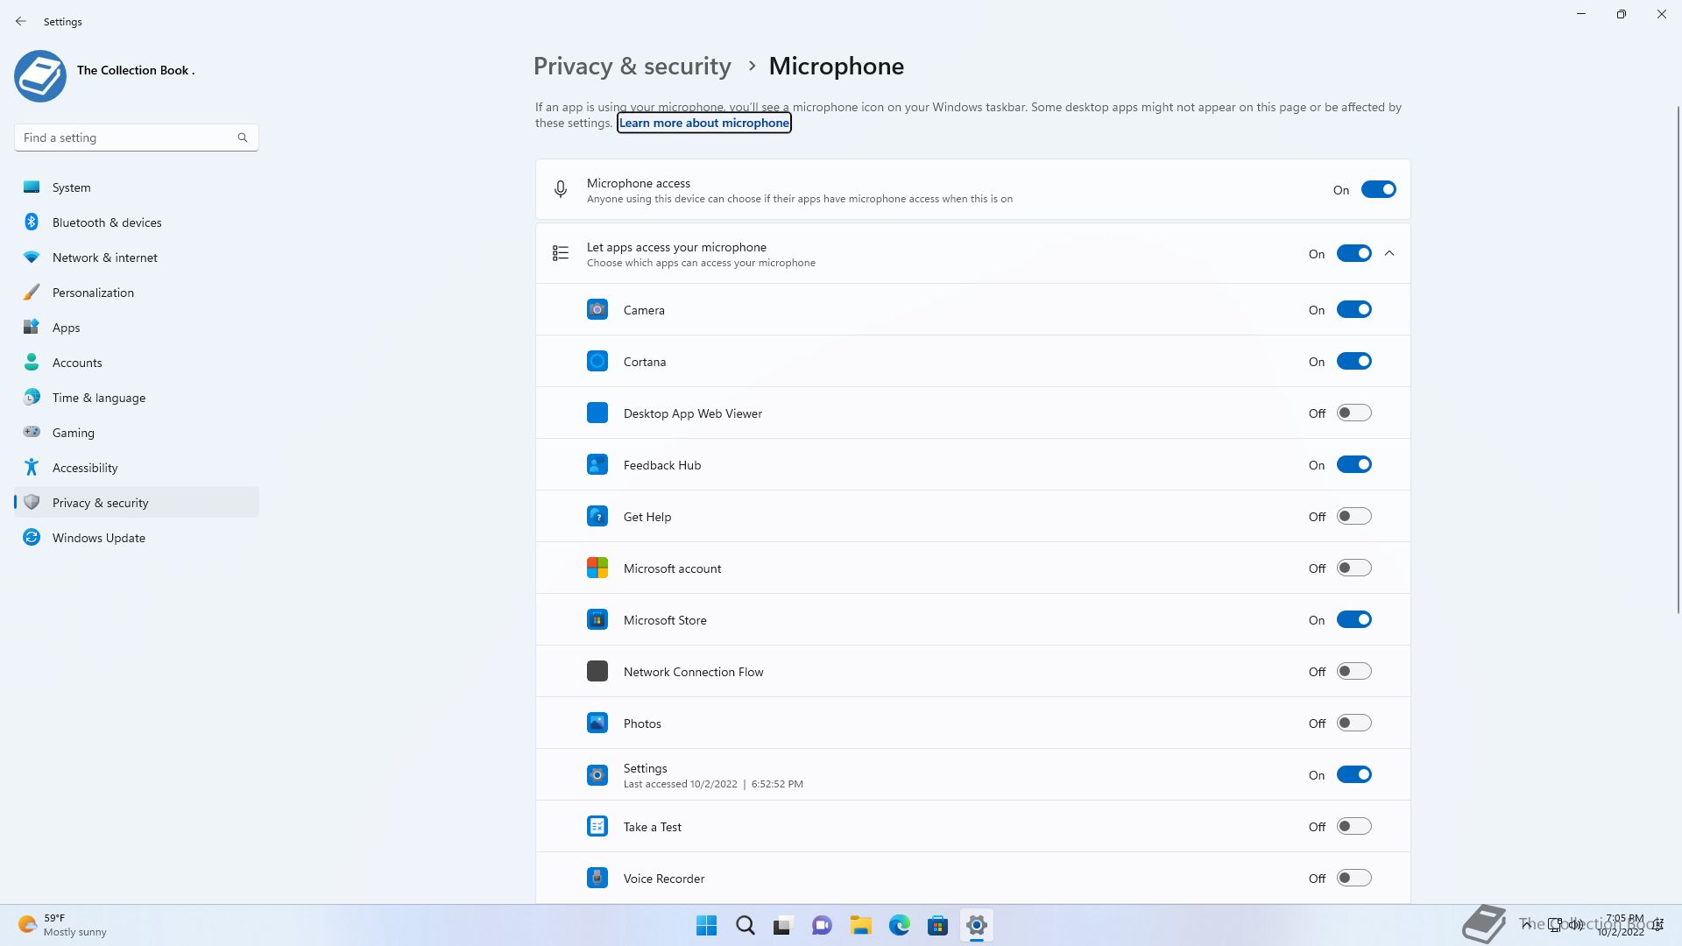Click the Settings app taskbar button

pos(977,925)
